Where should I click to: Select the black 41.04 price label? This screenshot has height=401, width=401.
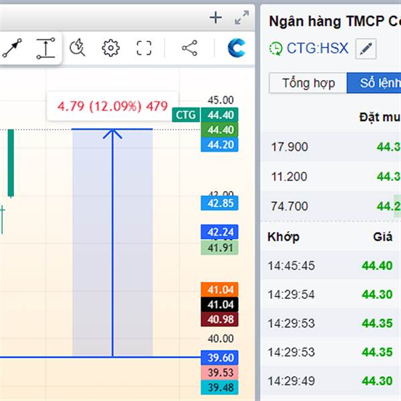[x=219, y=304]
